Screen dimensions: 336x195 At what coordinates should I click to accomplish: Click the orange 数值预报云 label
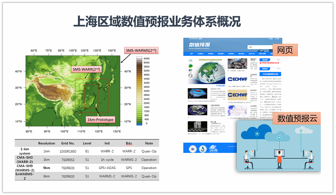point(296,118)
